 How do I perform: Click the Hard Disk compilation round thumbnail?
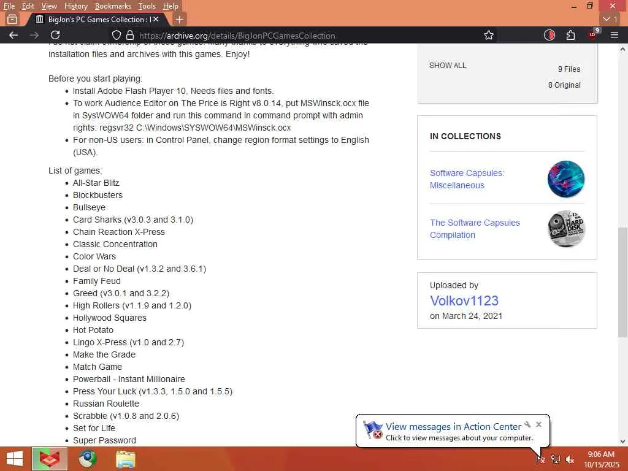coord(566,229)
